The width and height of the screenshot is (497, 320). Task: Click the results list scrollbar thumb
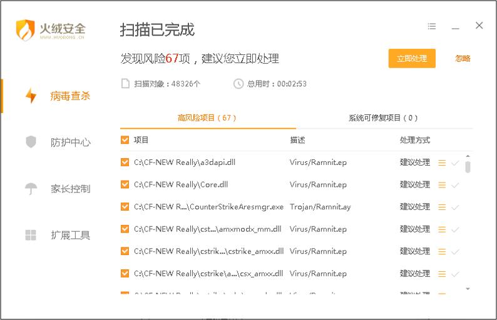[468, 167]
